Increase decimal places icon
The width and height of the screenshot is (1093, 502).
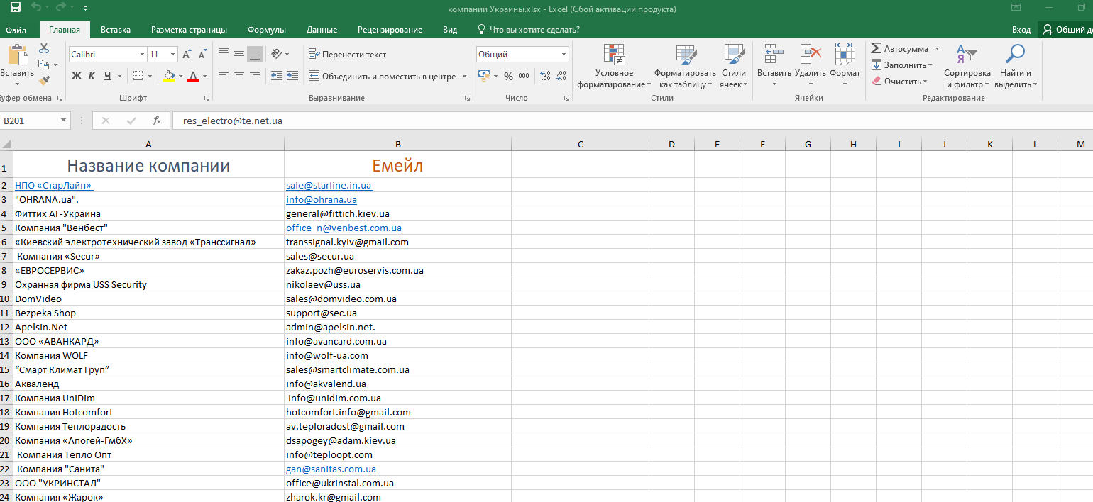click(x=545, y=76)
